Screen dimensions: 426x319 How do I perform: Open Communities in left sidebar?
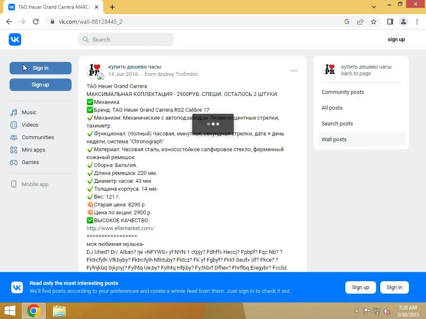point(38,137)
